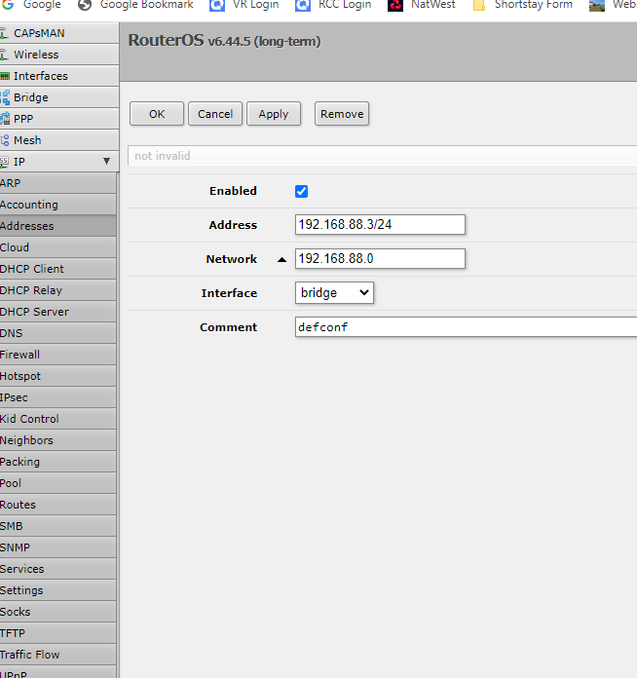Image resolution: width=637 pixels, height=678 pixels.
Task: Click the Interfaces green port icon
Action: [4, 76]
